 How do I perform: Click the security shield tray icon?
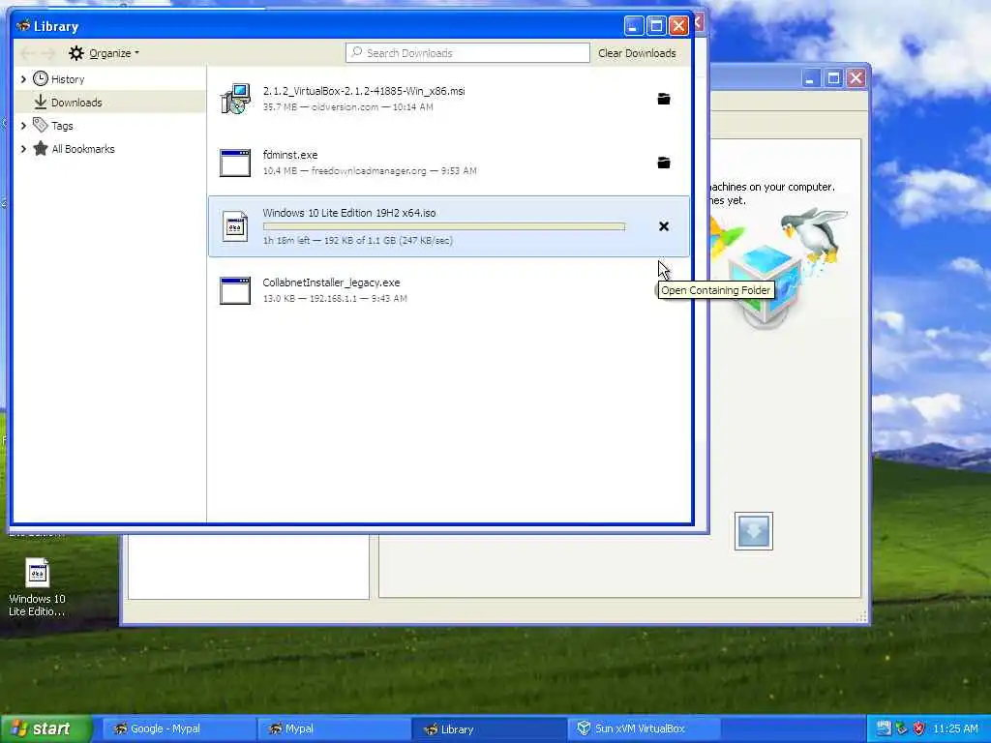(x=918, y=728)
